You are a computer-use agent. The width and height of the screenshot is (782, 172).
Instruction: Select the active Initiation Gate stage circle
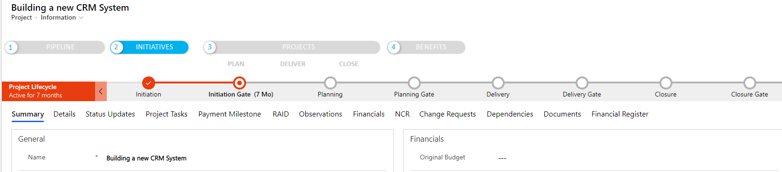239,83
